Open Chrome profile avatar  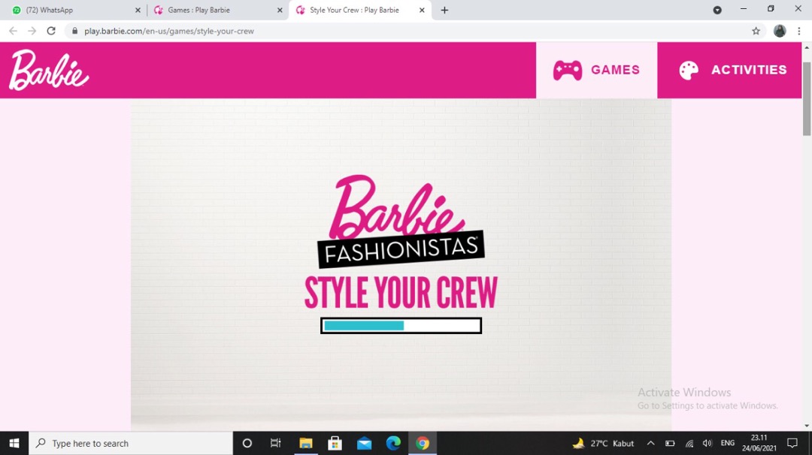780,31
